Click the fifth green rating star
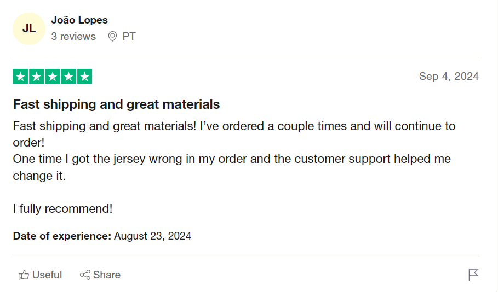The image size is (498, 292). 84,77
